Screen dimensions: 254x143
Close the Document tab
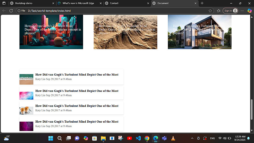196,3
